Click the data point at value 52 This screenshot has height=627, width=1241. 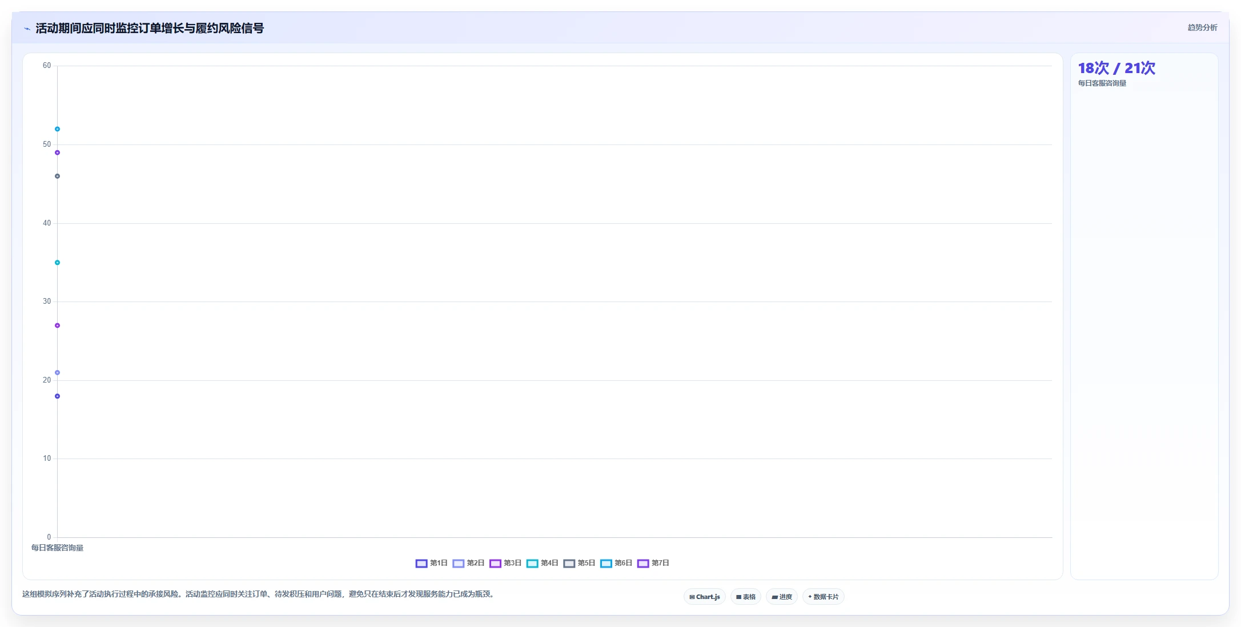pyautogui.click(x=57, y=129)
